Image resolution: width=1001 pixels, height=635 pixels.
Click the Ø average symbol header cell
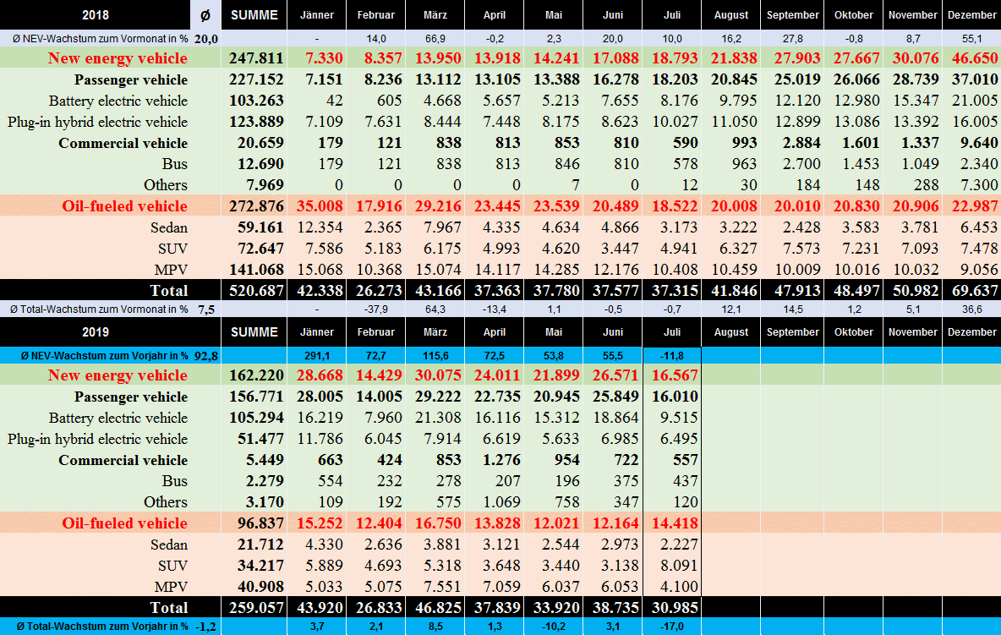click(205, 14)
